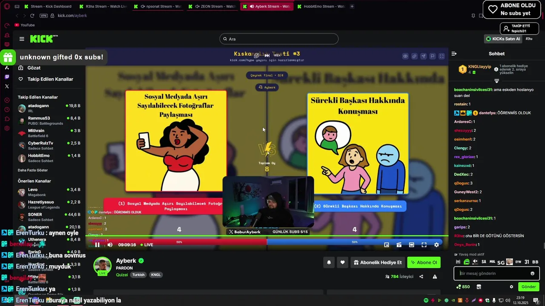The width and height of the screenshot is (545, 306).
Task: Open the Twitch icon in Opera sidebar
Action: [x=7, y=77]
